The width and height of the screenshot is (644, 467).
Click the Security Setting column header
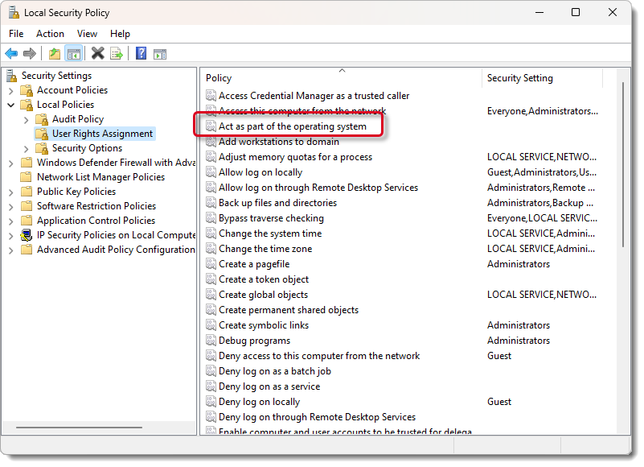click(519, 78)
